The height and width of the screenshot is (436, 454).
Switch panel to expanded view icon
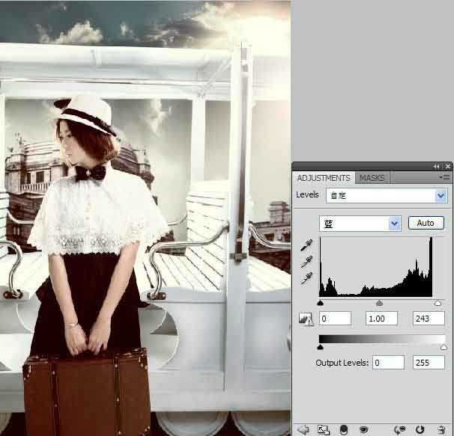324,429
